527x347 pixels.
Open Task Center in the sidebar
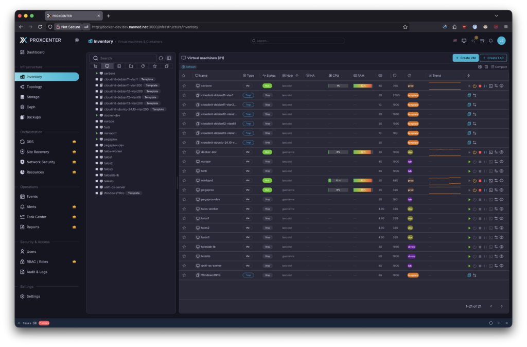point(36,217)
